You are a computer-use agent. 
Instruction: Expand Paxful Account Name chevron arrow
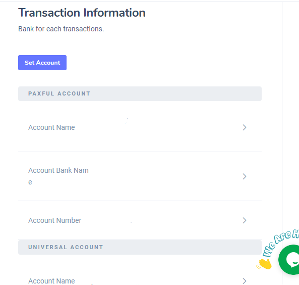245,127
